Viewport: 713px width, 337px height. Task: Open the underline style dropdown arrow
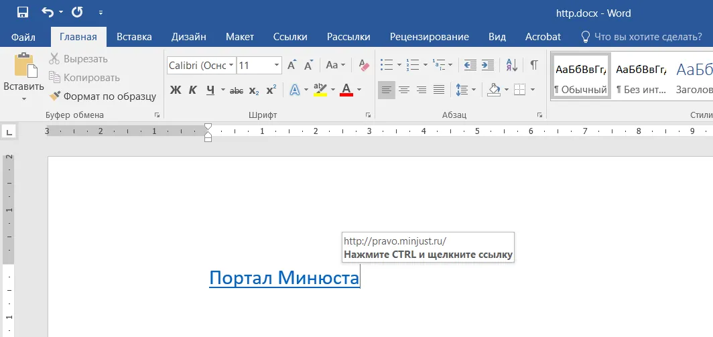point(222,90)
